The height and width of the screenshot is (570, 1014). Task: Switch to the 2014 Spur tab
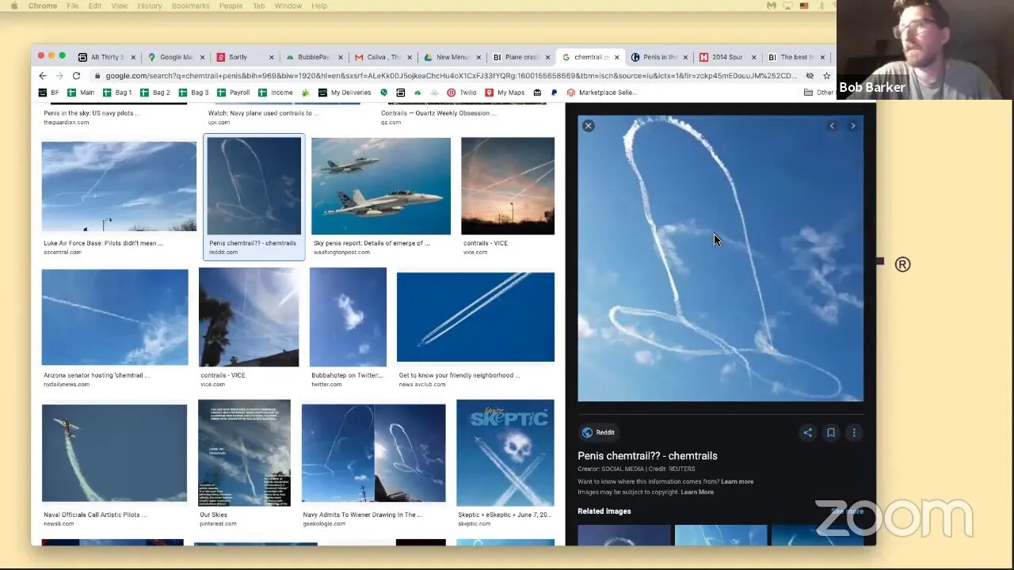727,57
